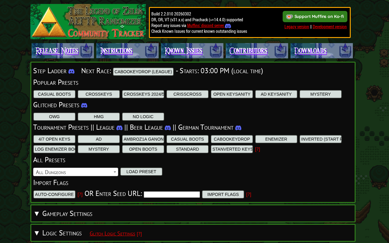Select the Crisscross preset
The width and height of the screenshot is (389, 243).
[188, 94]
